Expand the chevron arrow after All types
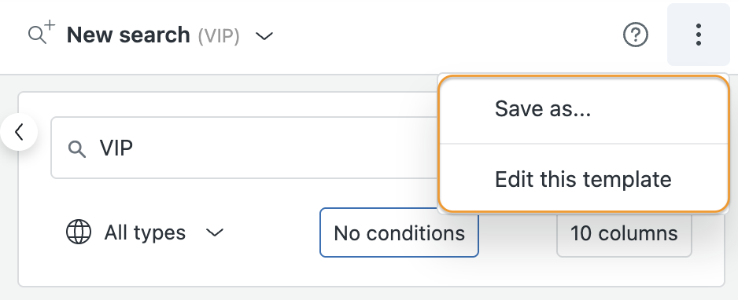The height and width of the screenshot is (300, 738). [215, 232]
